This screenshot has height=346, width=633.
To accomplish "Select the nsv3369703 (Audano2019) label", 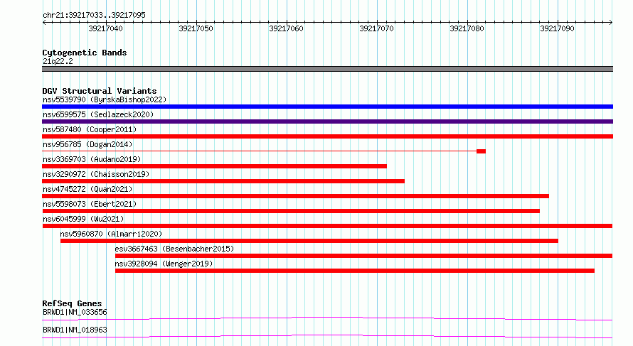I will pos(92,159).
